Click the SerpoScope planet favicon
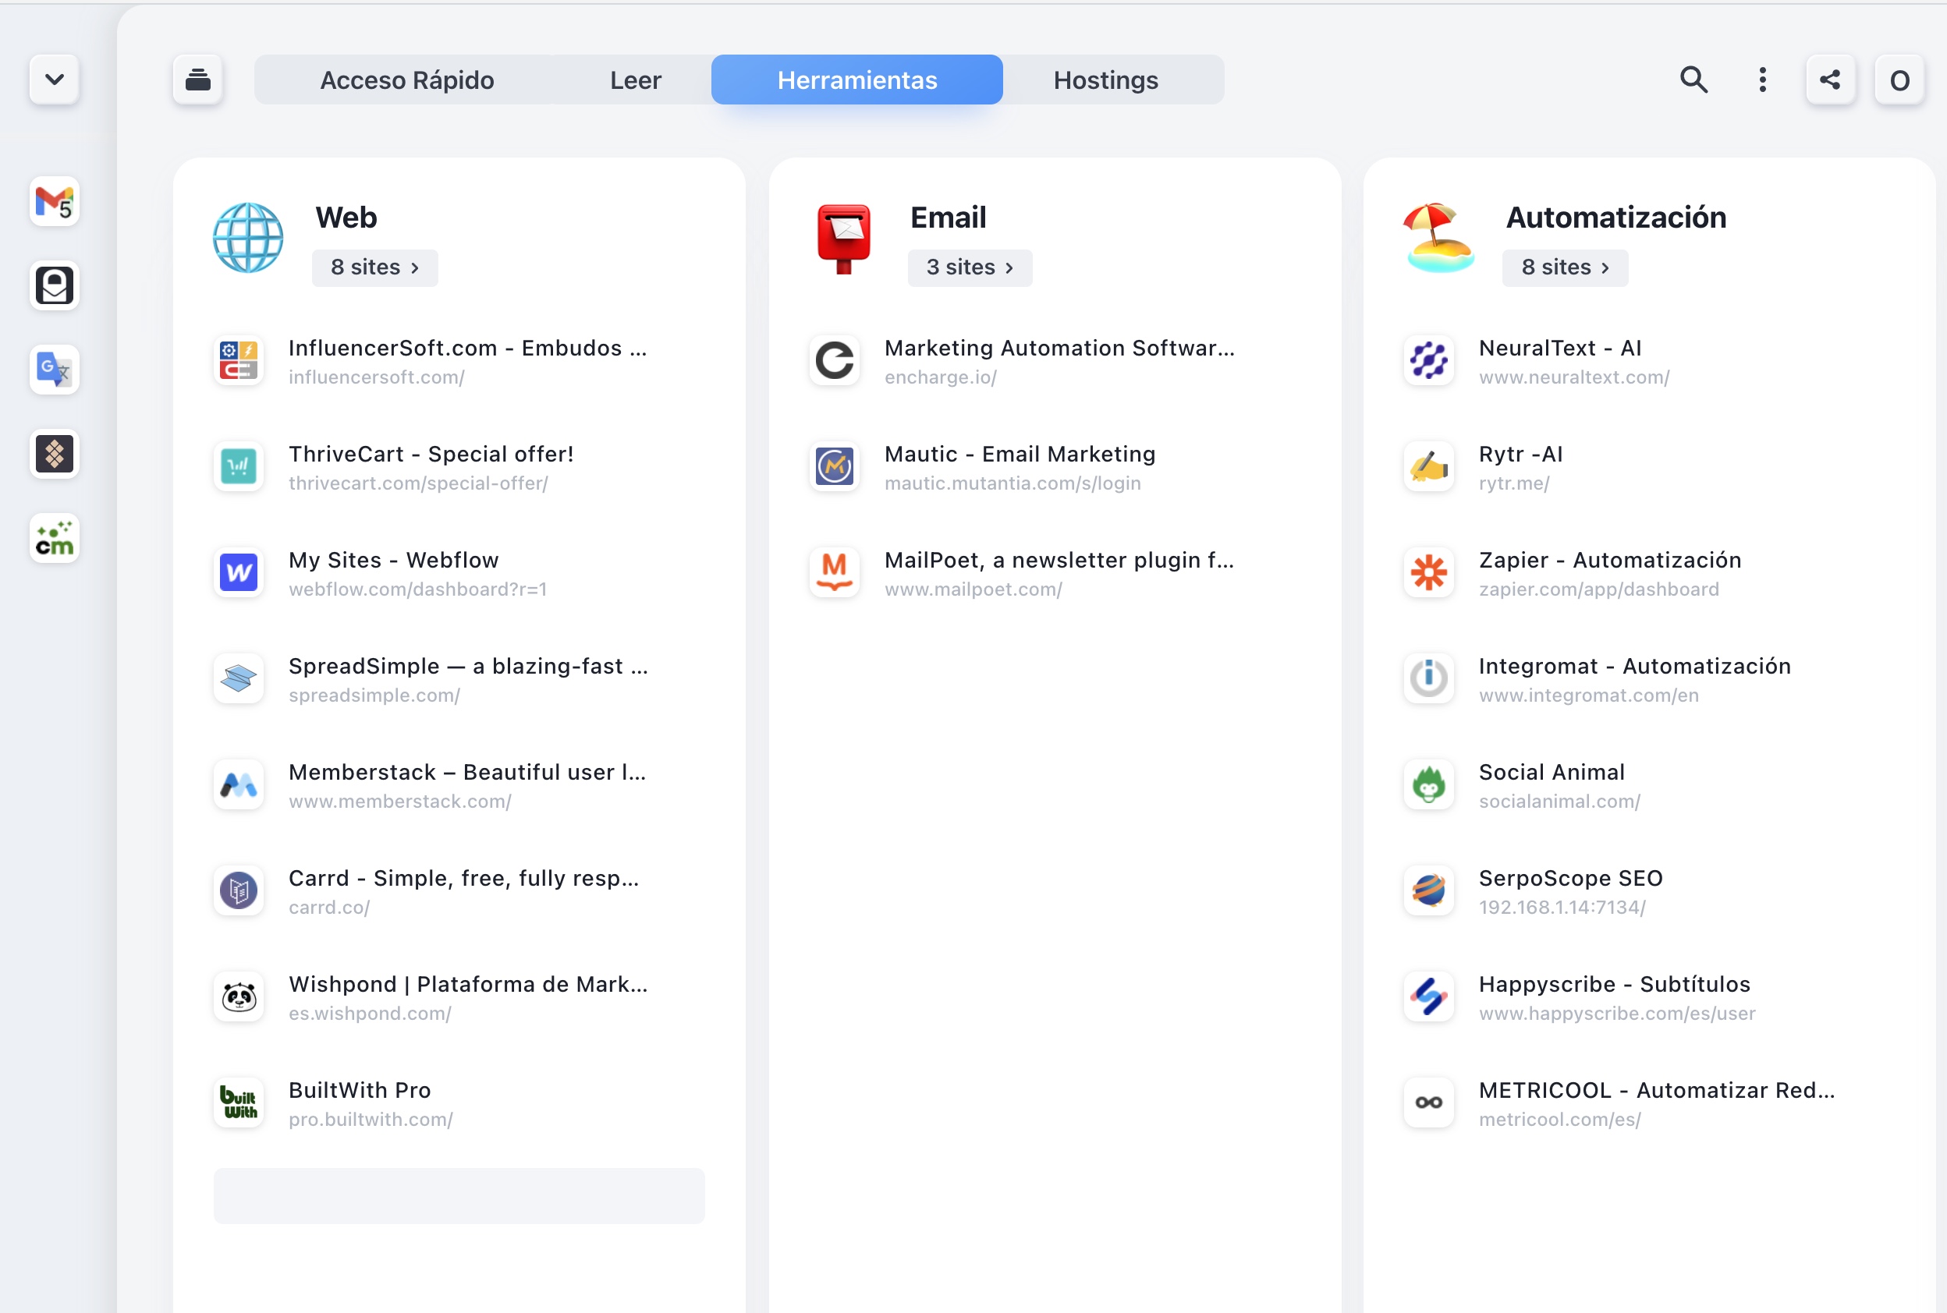The image size is (1947, 1313). 1429,890
